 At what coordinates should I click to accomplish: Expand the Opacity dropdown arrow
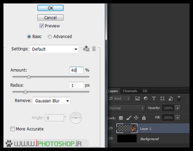tap(177, 108)
